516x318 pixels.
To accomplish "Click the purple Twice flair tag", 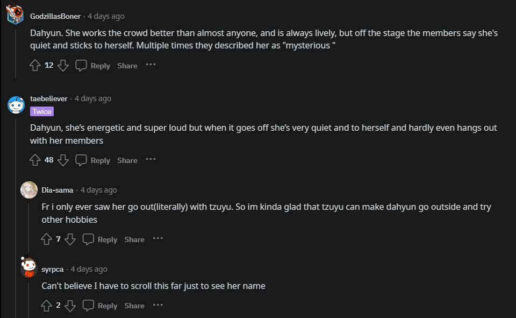I will (x=42, y=111).
